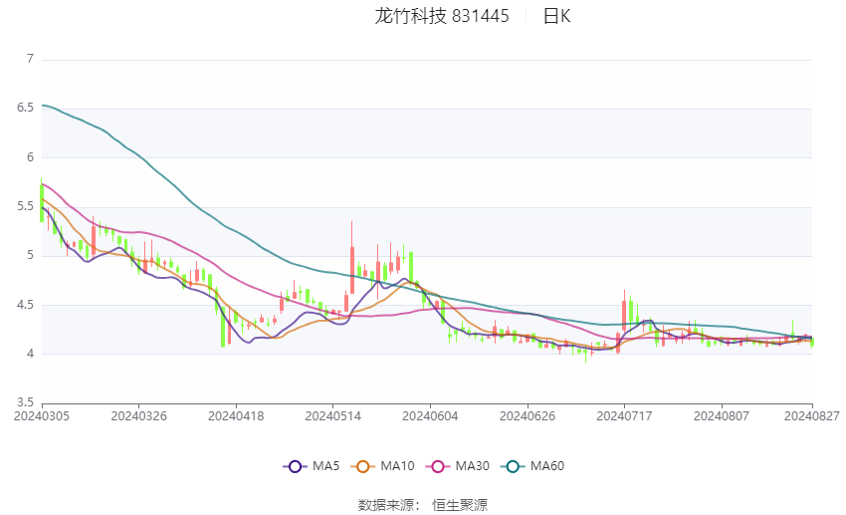The height and width of the screenshot is (515, 846).
Task: Toggle the MA30 legend series
Action: pos(458,466)
